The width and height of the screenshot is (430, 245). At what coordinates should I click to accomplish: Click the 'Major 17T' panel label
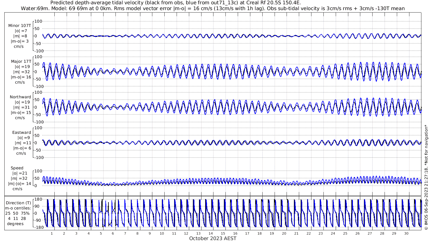tap(21, 62)
